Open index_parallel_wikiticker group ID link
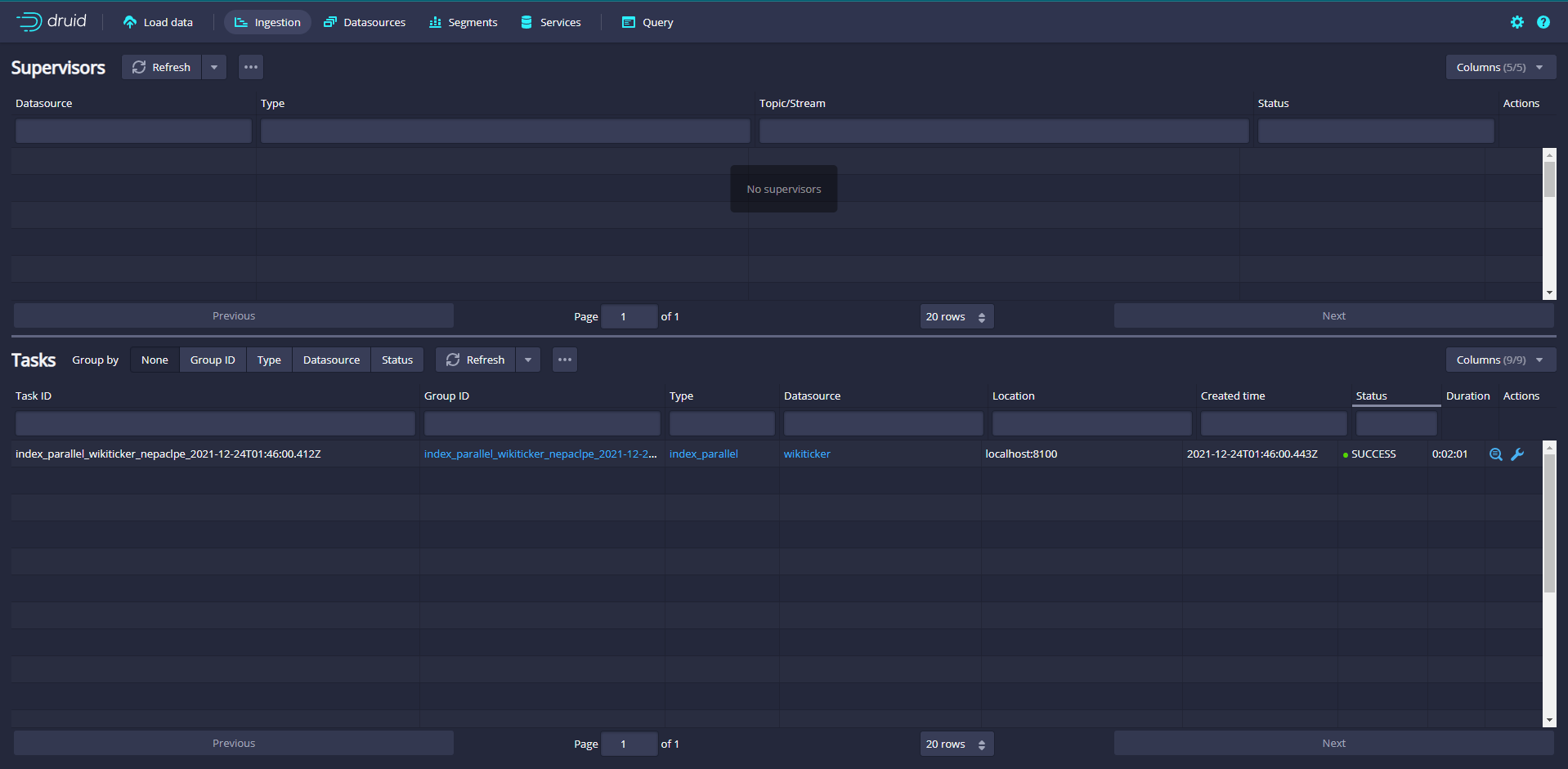 click(x=540, y=454)
